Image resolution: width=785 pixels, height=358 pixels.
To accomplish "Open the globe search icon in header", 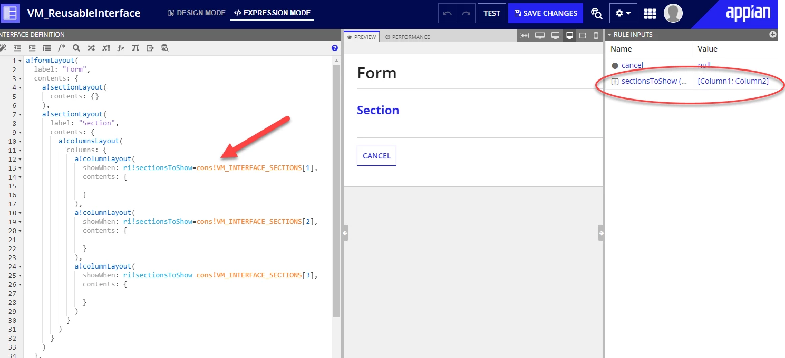I will click(596, 13).
